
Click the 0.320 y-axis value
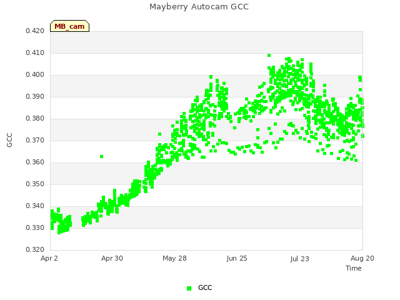pos(35,250)
